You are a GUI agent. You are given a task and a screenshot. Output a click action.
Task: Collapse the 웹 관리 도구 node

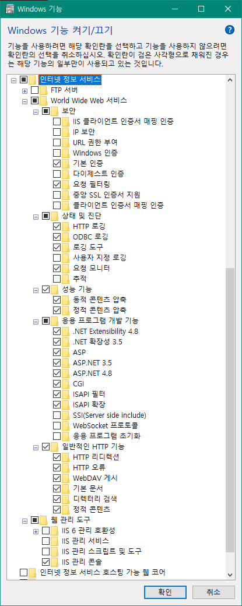(25, 520)
